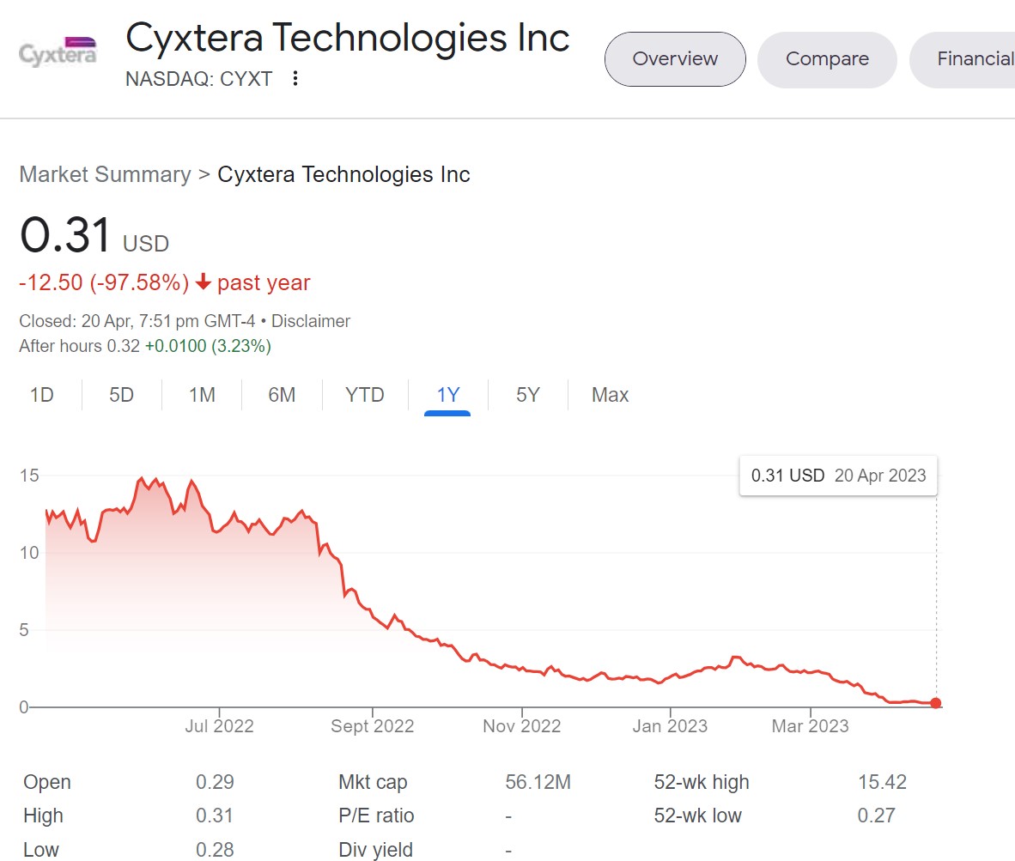Viewport: 1015px width, 861px height.
Task: Open the three-dot options menu beside CYXT
Action: point(295,78)
